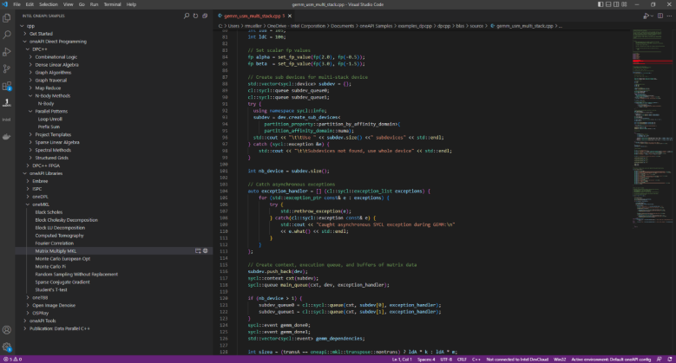Close the gemm_usm_multi_stack.cpp tab
This screenshot has width=676, height=363.
(290, 16)
